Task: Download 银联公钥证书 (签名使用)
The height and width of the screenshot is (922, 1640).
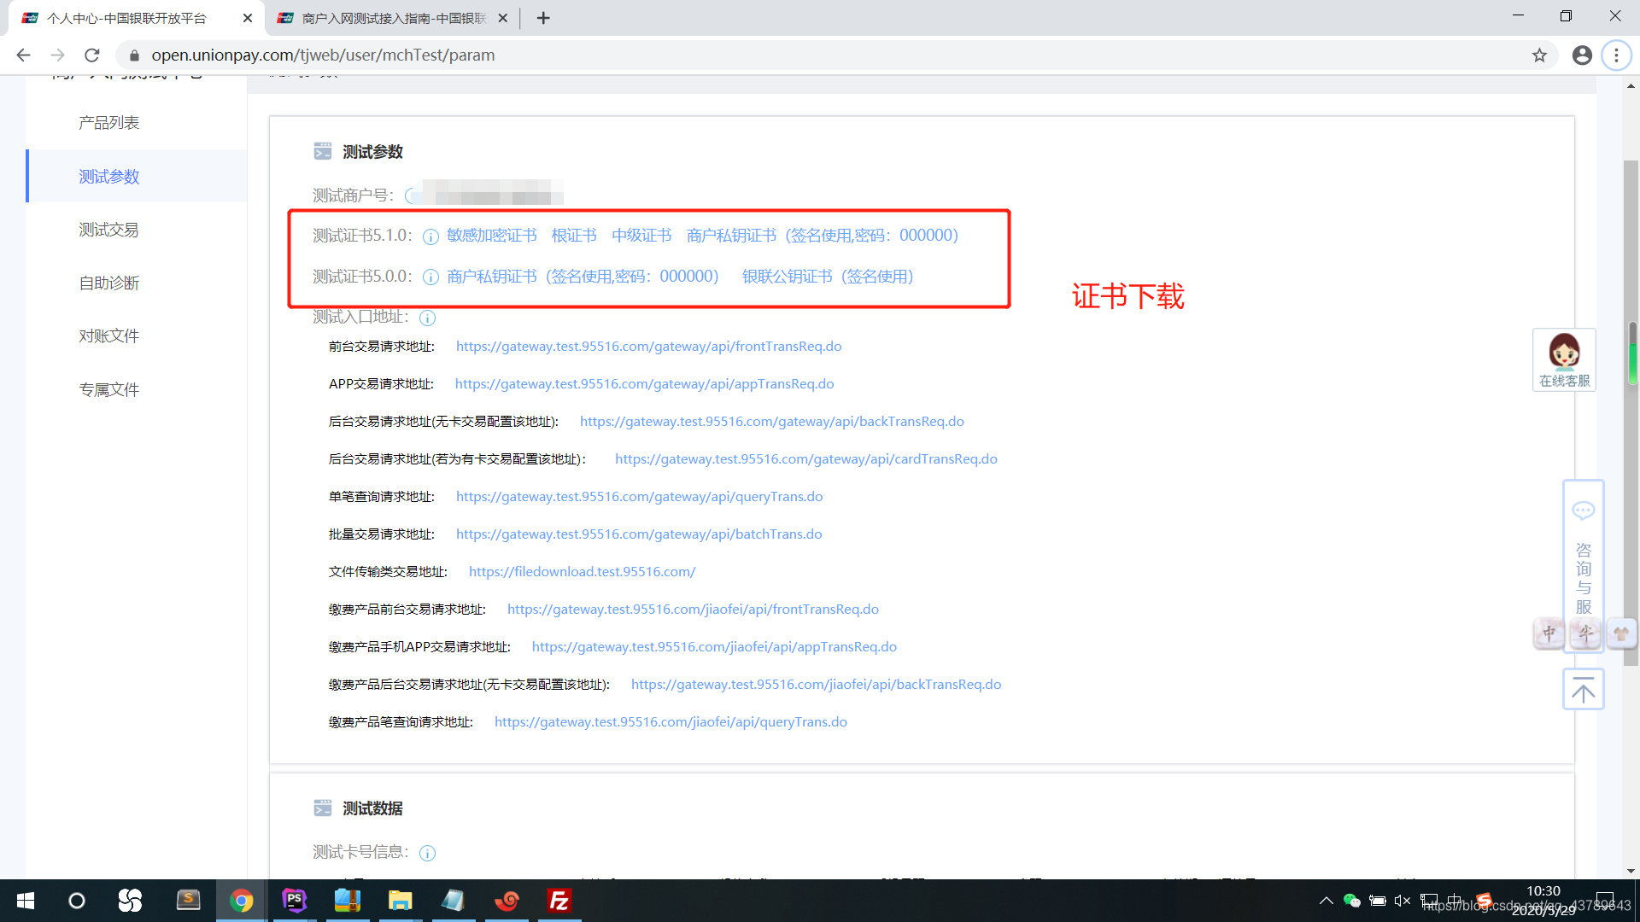Action: (x=827, y=277)
